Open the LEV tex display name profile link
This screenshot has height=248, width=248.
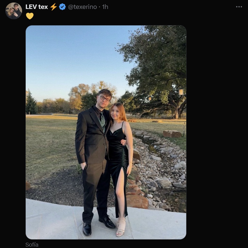coord(37,7)
